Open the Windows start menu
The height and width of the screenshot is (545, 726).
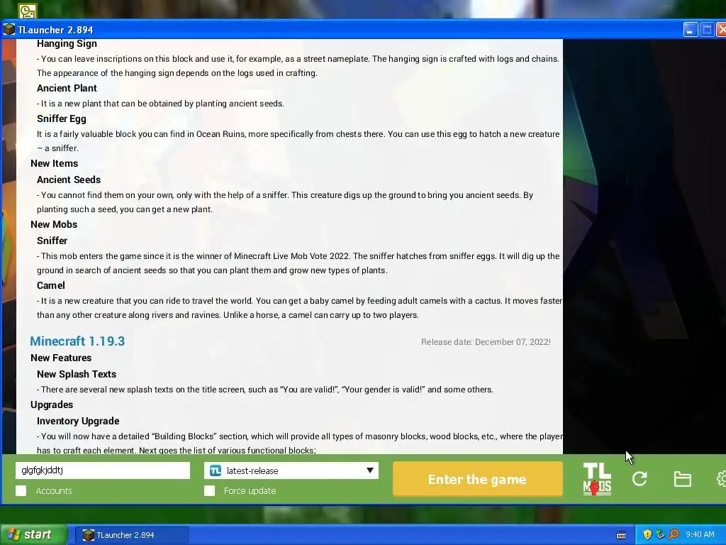33,535
